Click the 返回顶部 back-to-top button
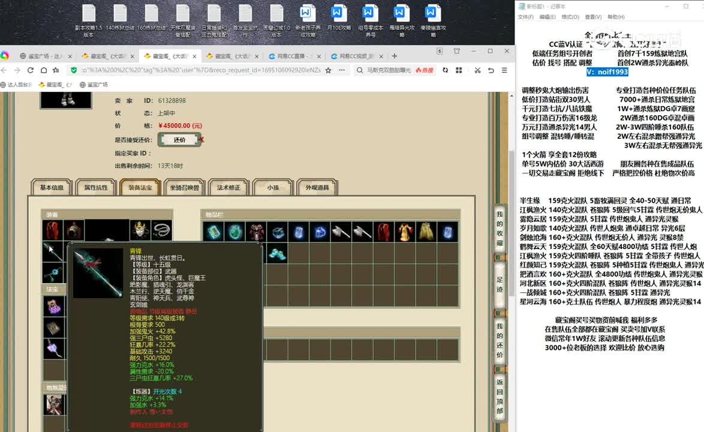 (x=500, y=396)
